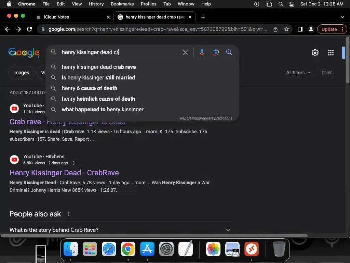The image size is (350, 263).
Task: Open People also ask options menu
Action: (x=68, y=214)
